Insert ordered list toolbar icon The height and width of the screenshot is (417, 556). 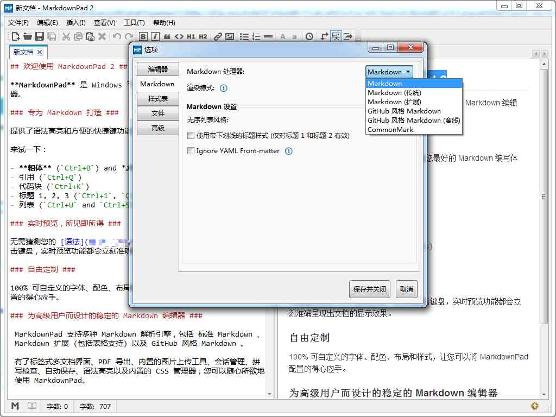[x=256, y=36]
